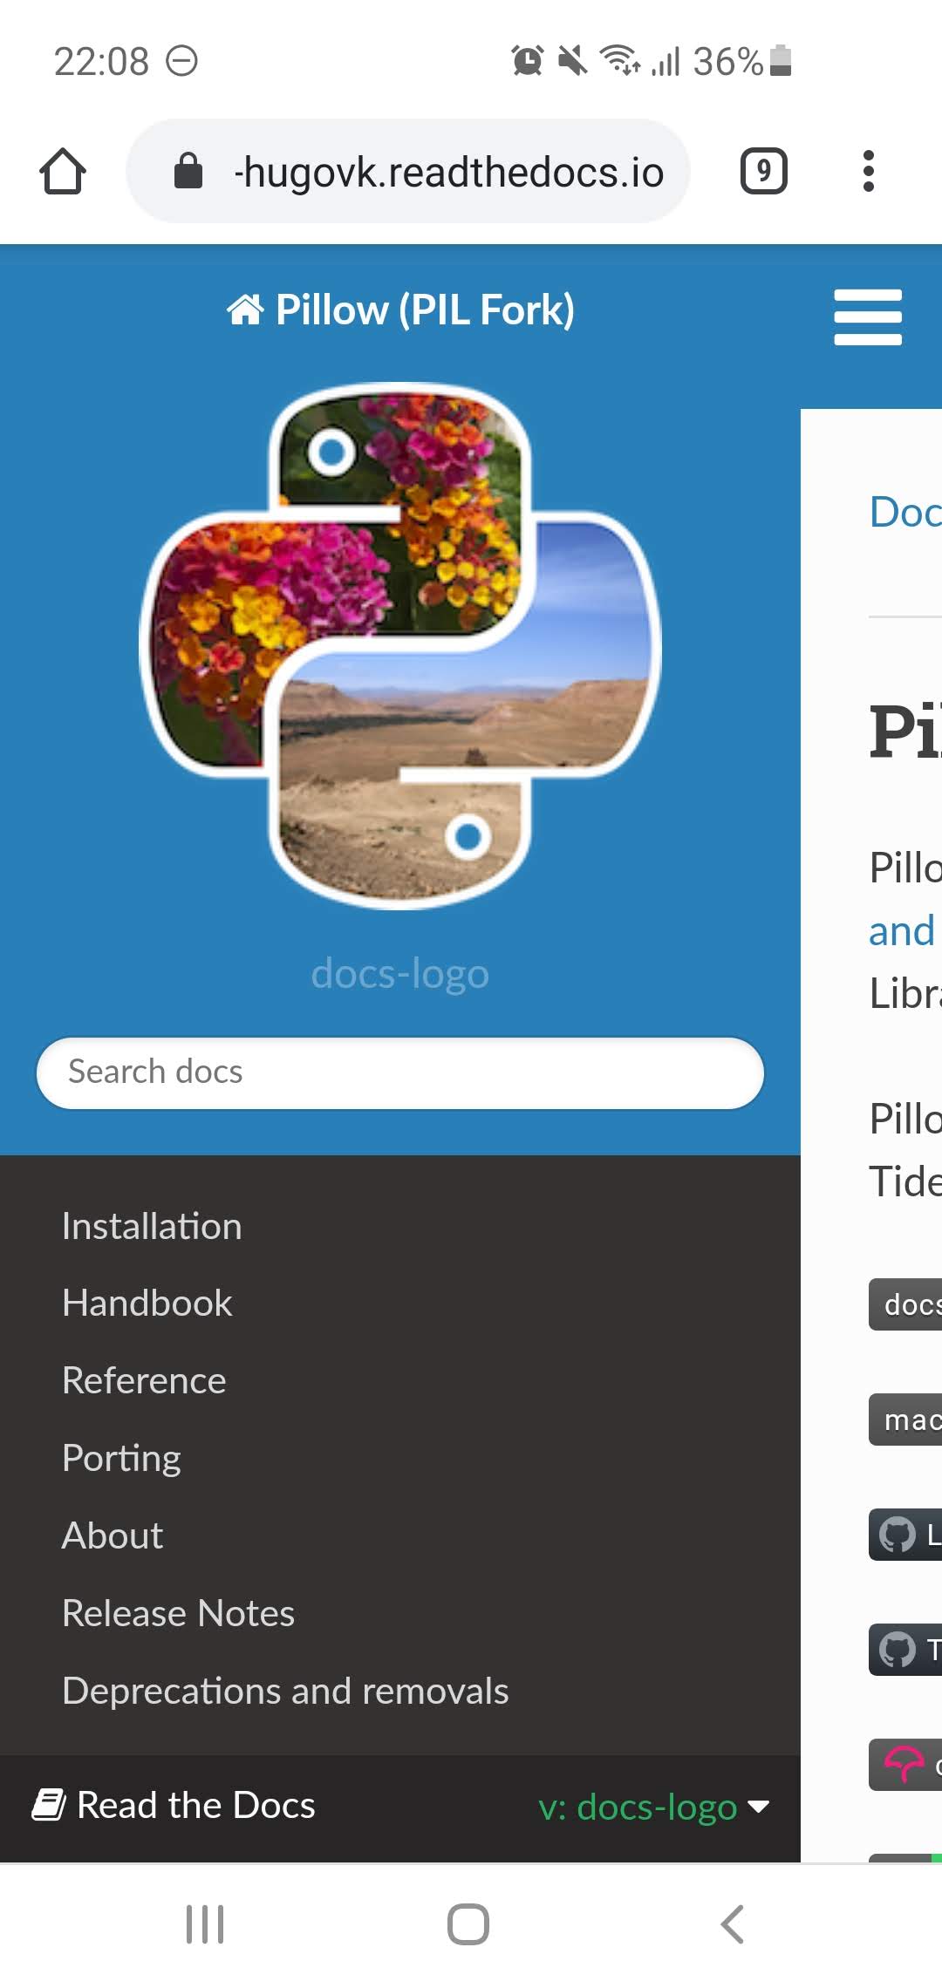Click the Search docs field

pyautogui.click(x=399, y=1073)
